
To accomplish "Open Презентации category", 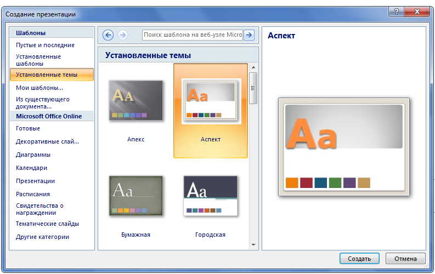I will tap(35, 181).
